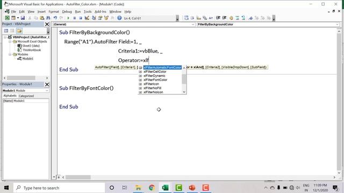This screenshot has height=193, width=344.
Task: Close the Project Explorer panel
Action: 47,24
